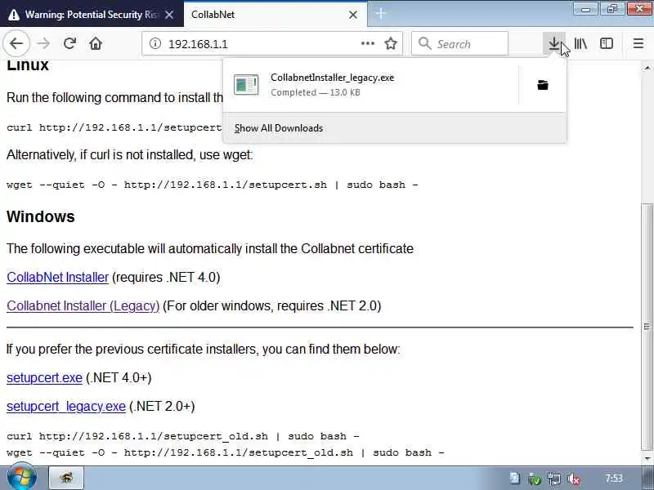Open the Collabnet Installer (Legacy) link
Screen dimensions: 654x490
tap(83, 305)
